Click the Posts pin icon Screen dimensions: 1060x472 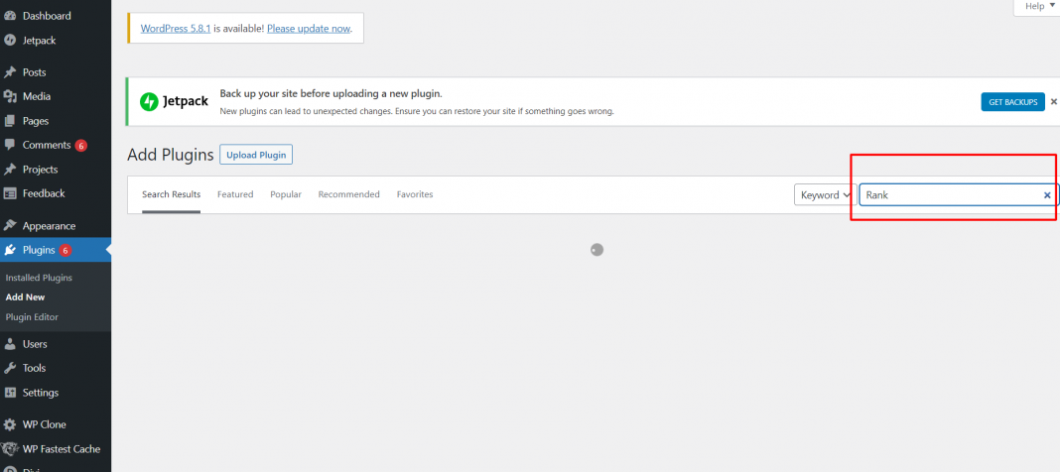[10, 72]
